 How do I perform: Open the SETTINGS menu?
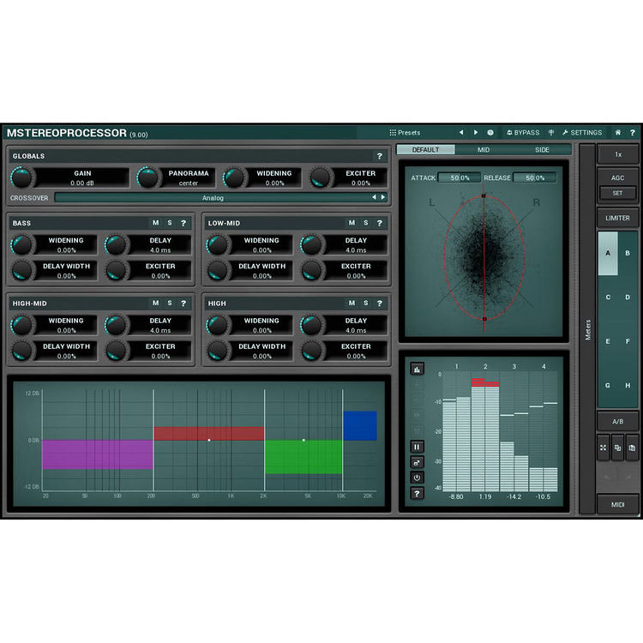pyautogui.click(x=582, y=132)
